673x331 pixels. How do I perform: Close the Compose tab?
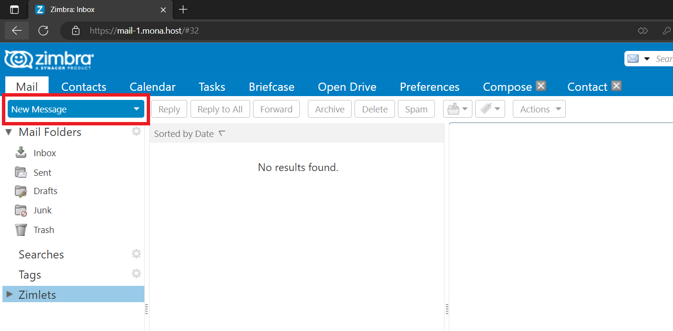[x=541, y=86]
